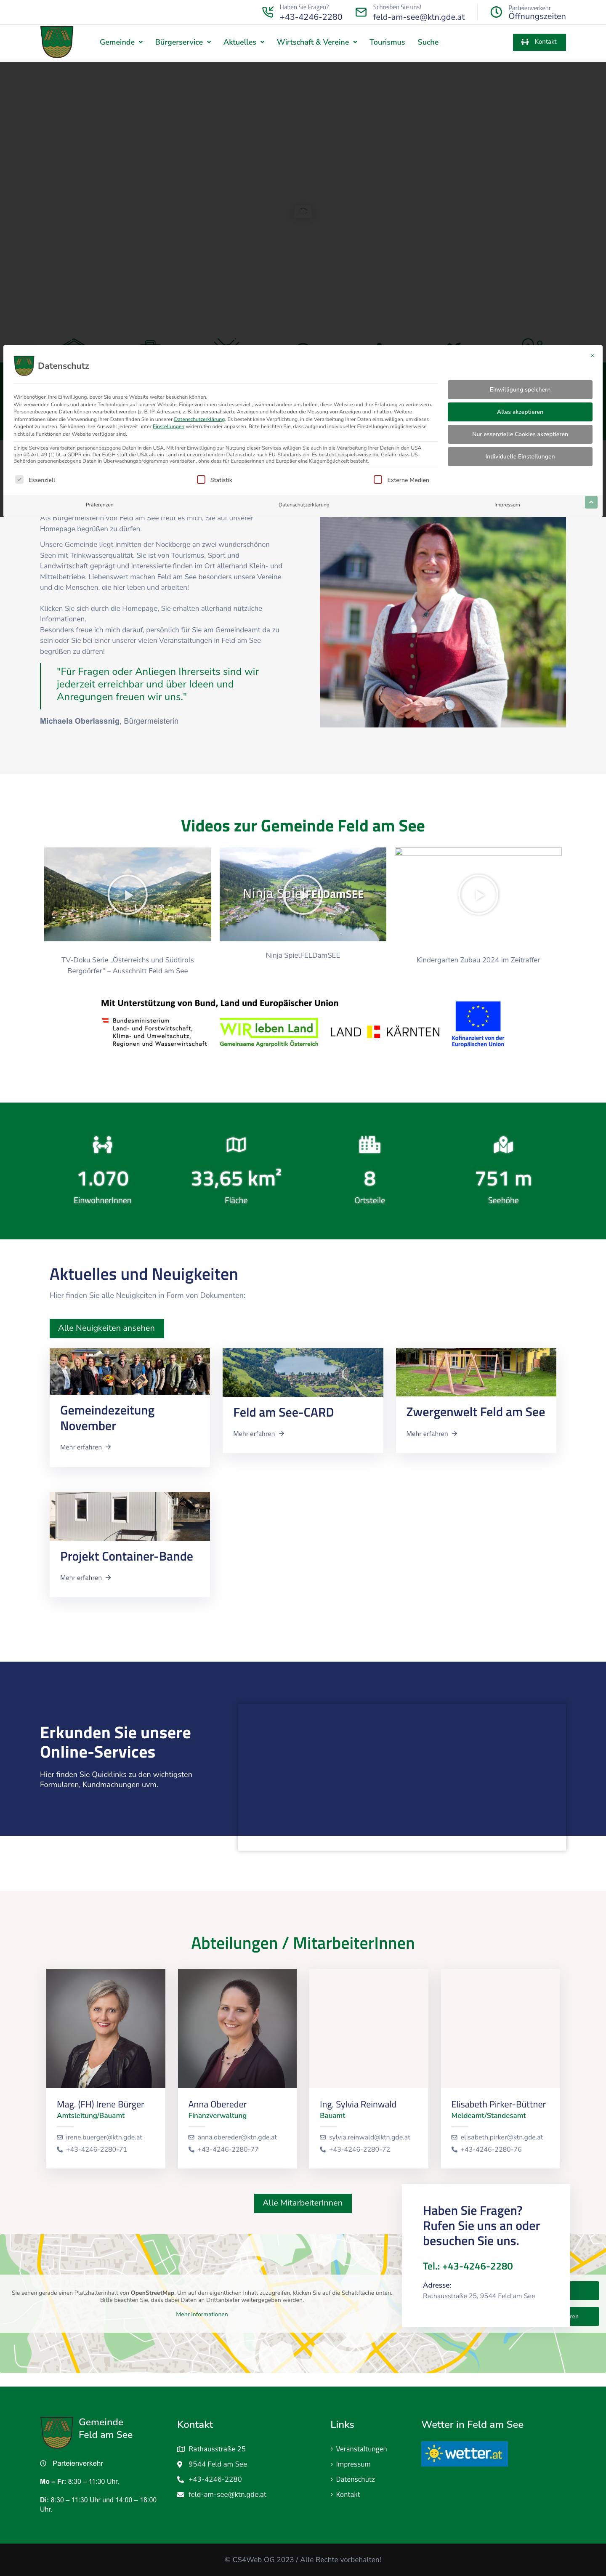
Task: Click the footer phone icon beside +43-4246-2280
Action: point(181,2479)
